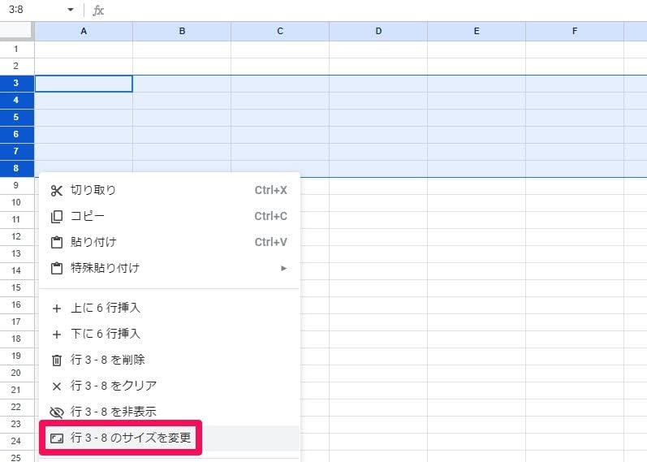Select row 9 header
Image resolution: width=647 pixels, height=462 pixels.
click(16, 185)
